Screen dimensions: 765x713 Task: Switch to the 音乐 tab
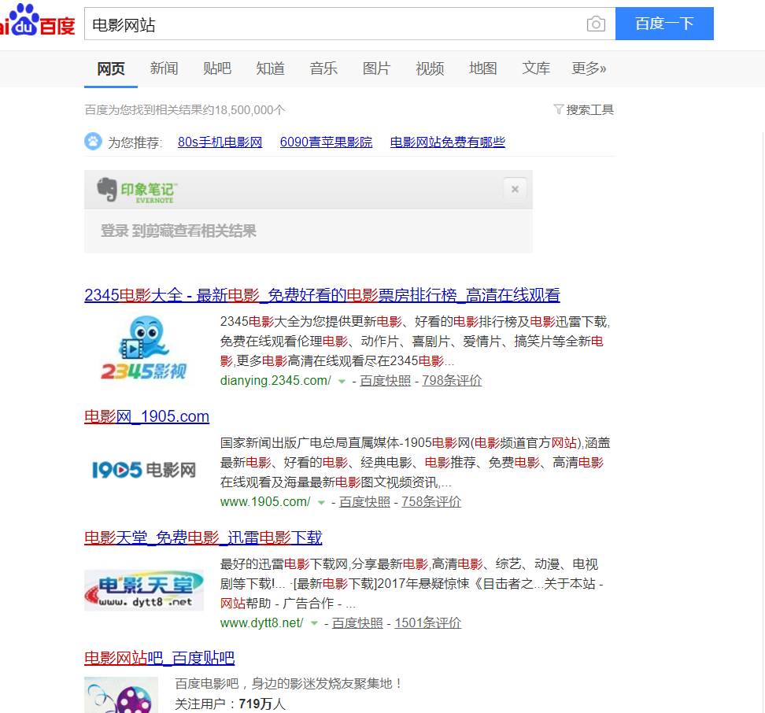(323, 68)
